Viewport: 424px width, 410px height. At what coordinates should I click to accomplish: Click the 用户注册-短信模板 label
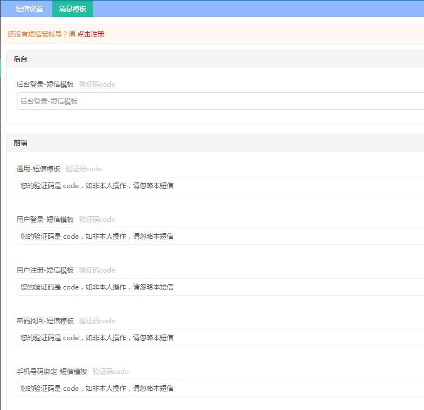point(45,270)
